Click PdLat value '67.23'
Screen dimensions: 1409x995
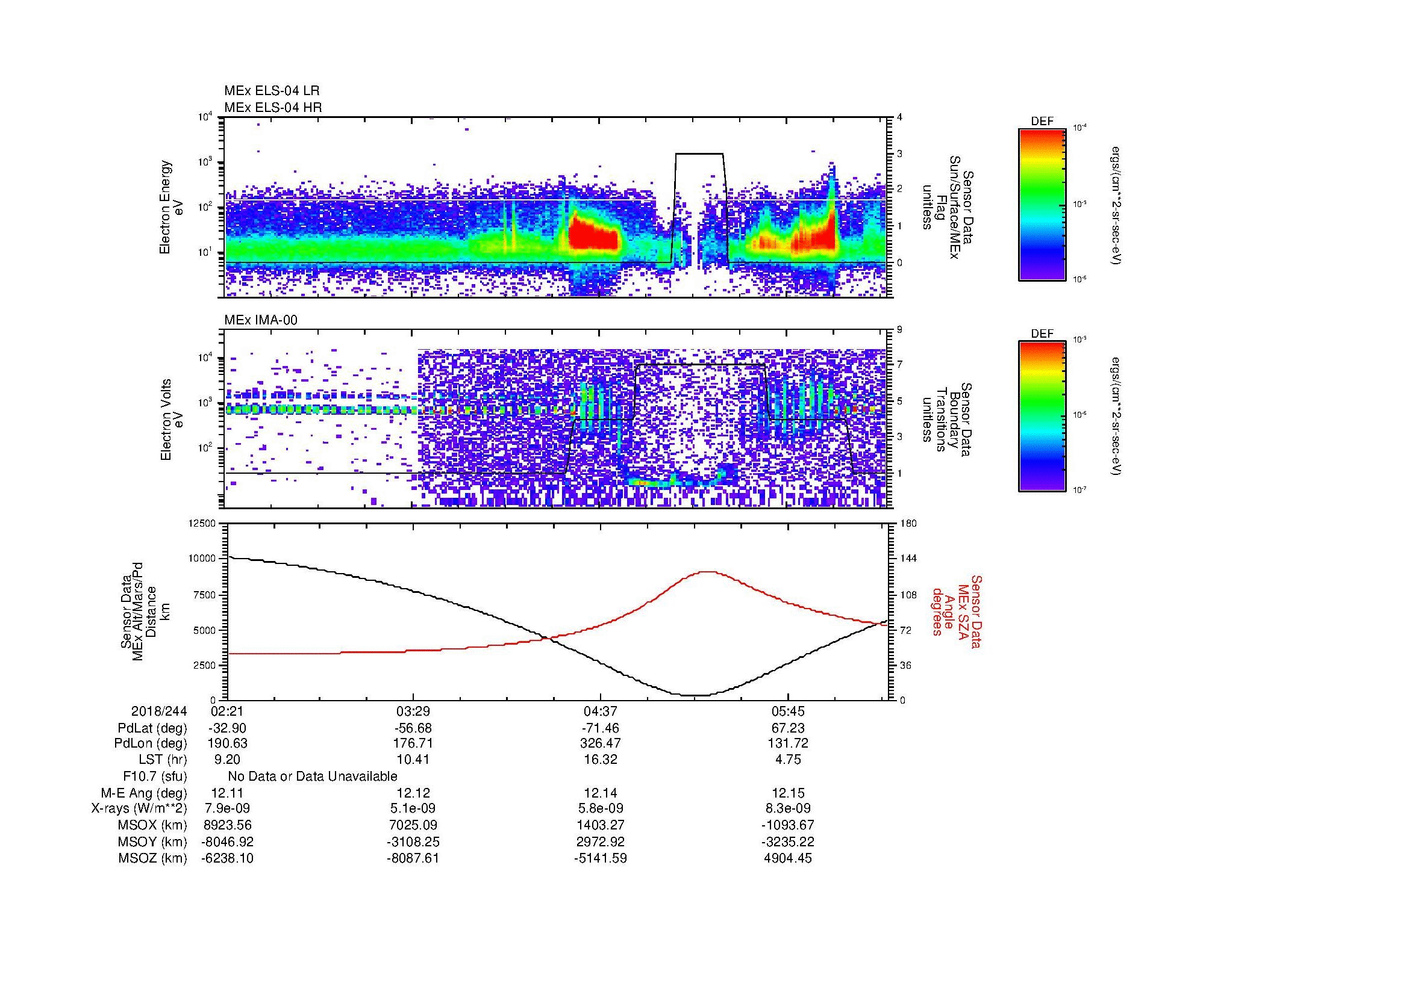point(787,728)
